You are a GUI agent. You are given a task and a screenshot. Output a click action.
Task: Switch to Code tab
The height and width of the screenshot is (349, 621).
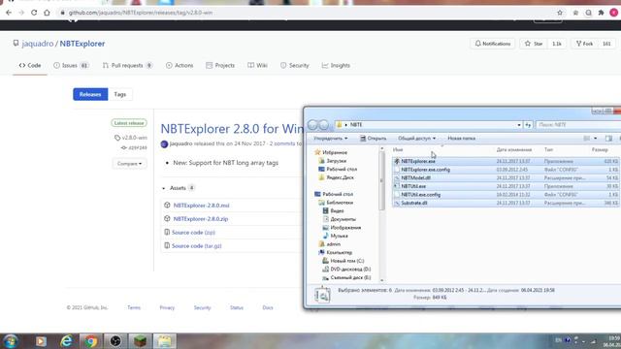pos(30,65)
